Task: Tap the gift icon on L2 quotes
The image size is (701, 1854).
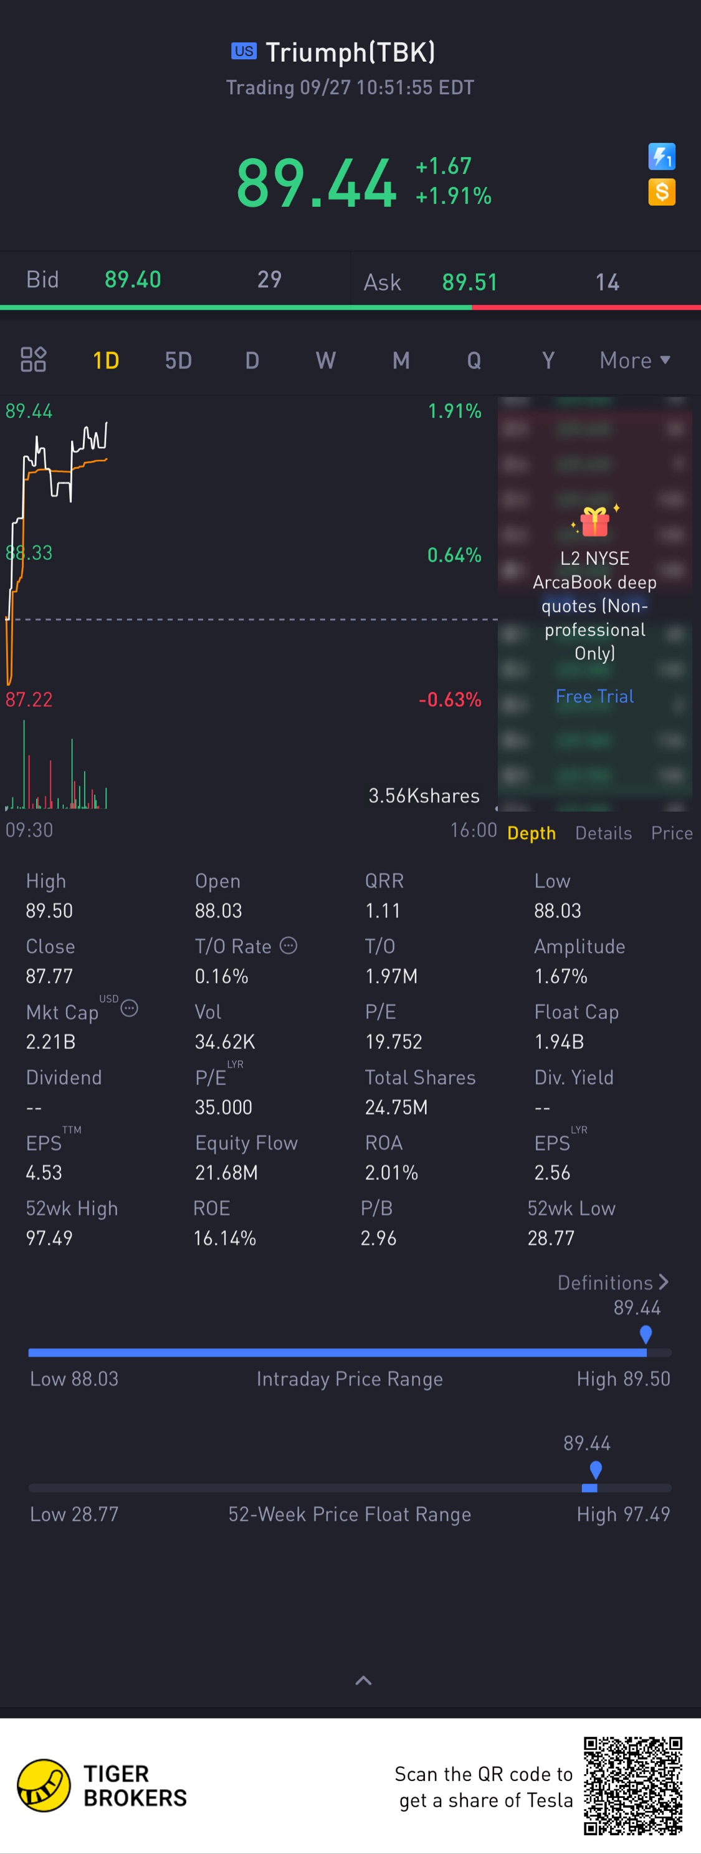Action: (594, 521)
